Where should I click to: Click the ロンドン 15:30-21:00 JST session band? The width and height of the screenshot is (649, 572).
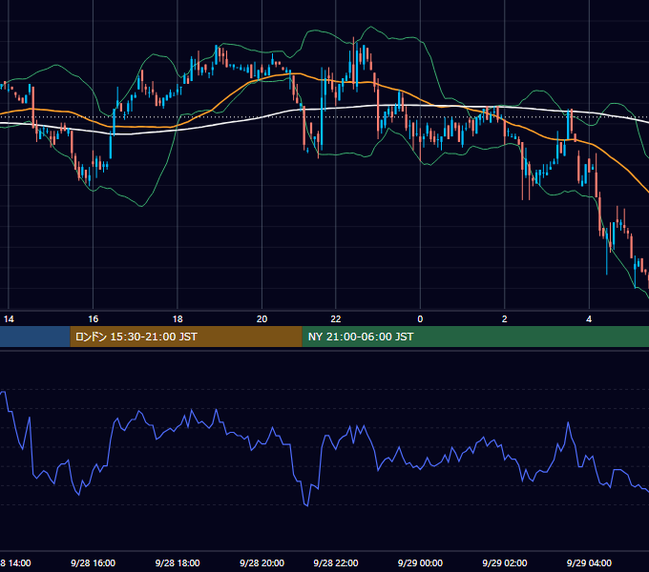click(x=186, y=337)
